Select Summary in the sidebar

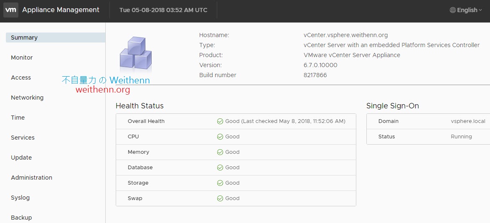pyautogui.click(x=24, y=38)
